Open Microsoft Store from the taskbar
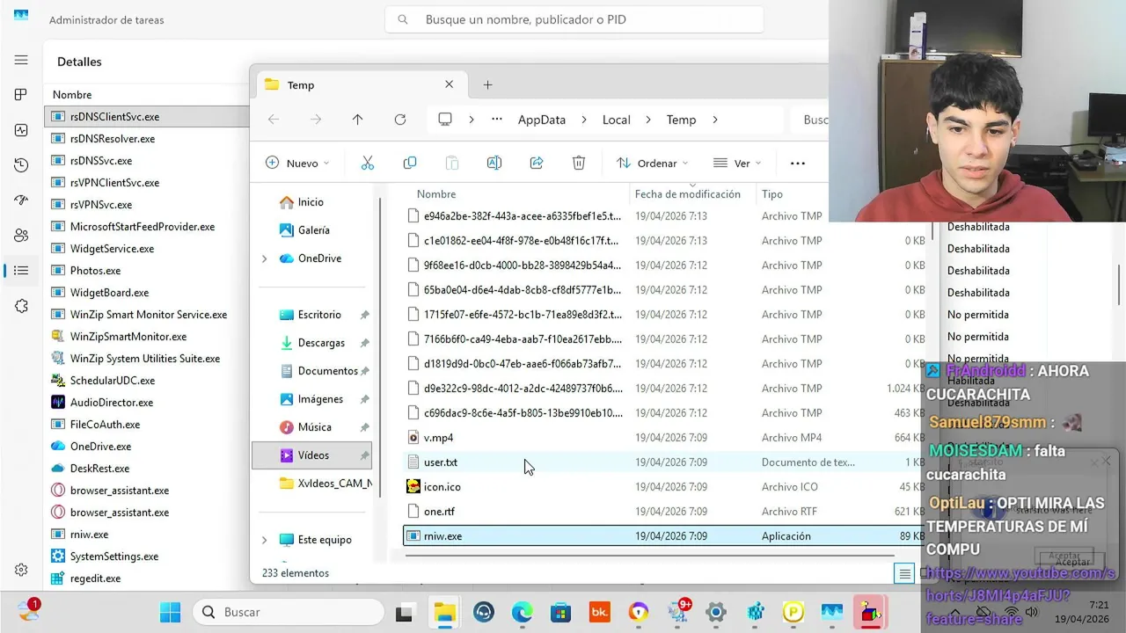1126x633 pixels. point(561,612)
